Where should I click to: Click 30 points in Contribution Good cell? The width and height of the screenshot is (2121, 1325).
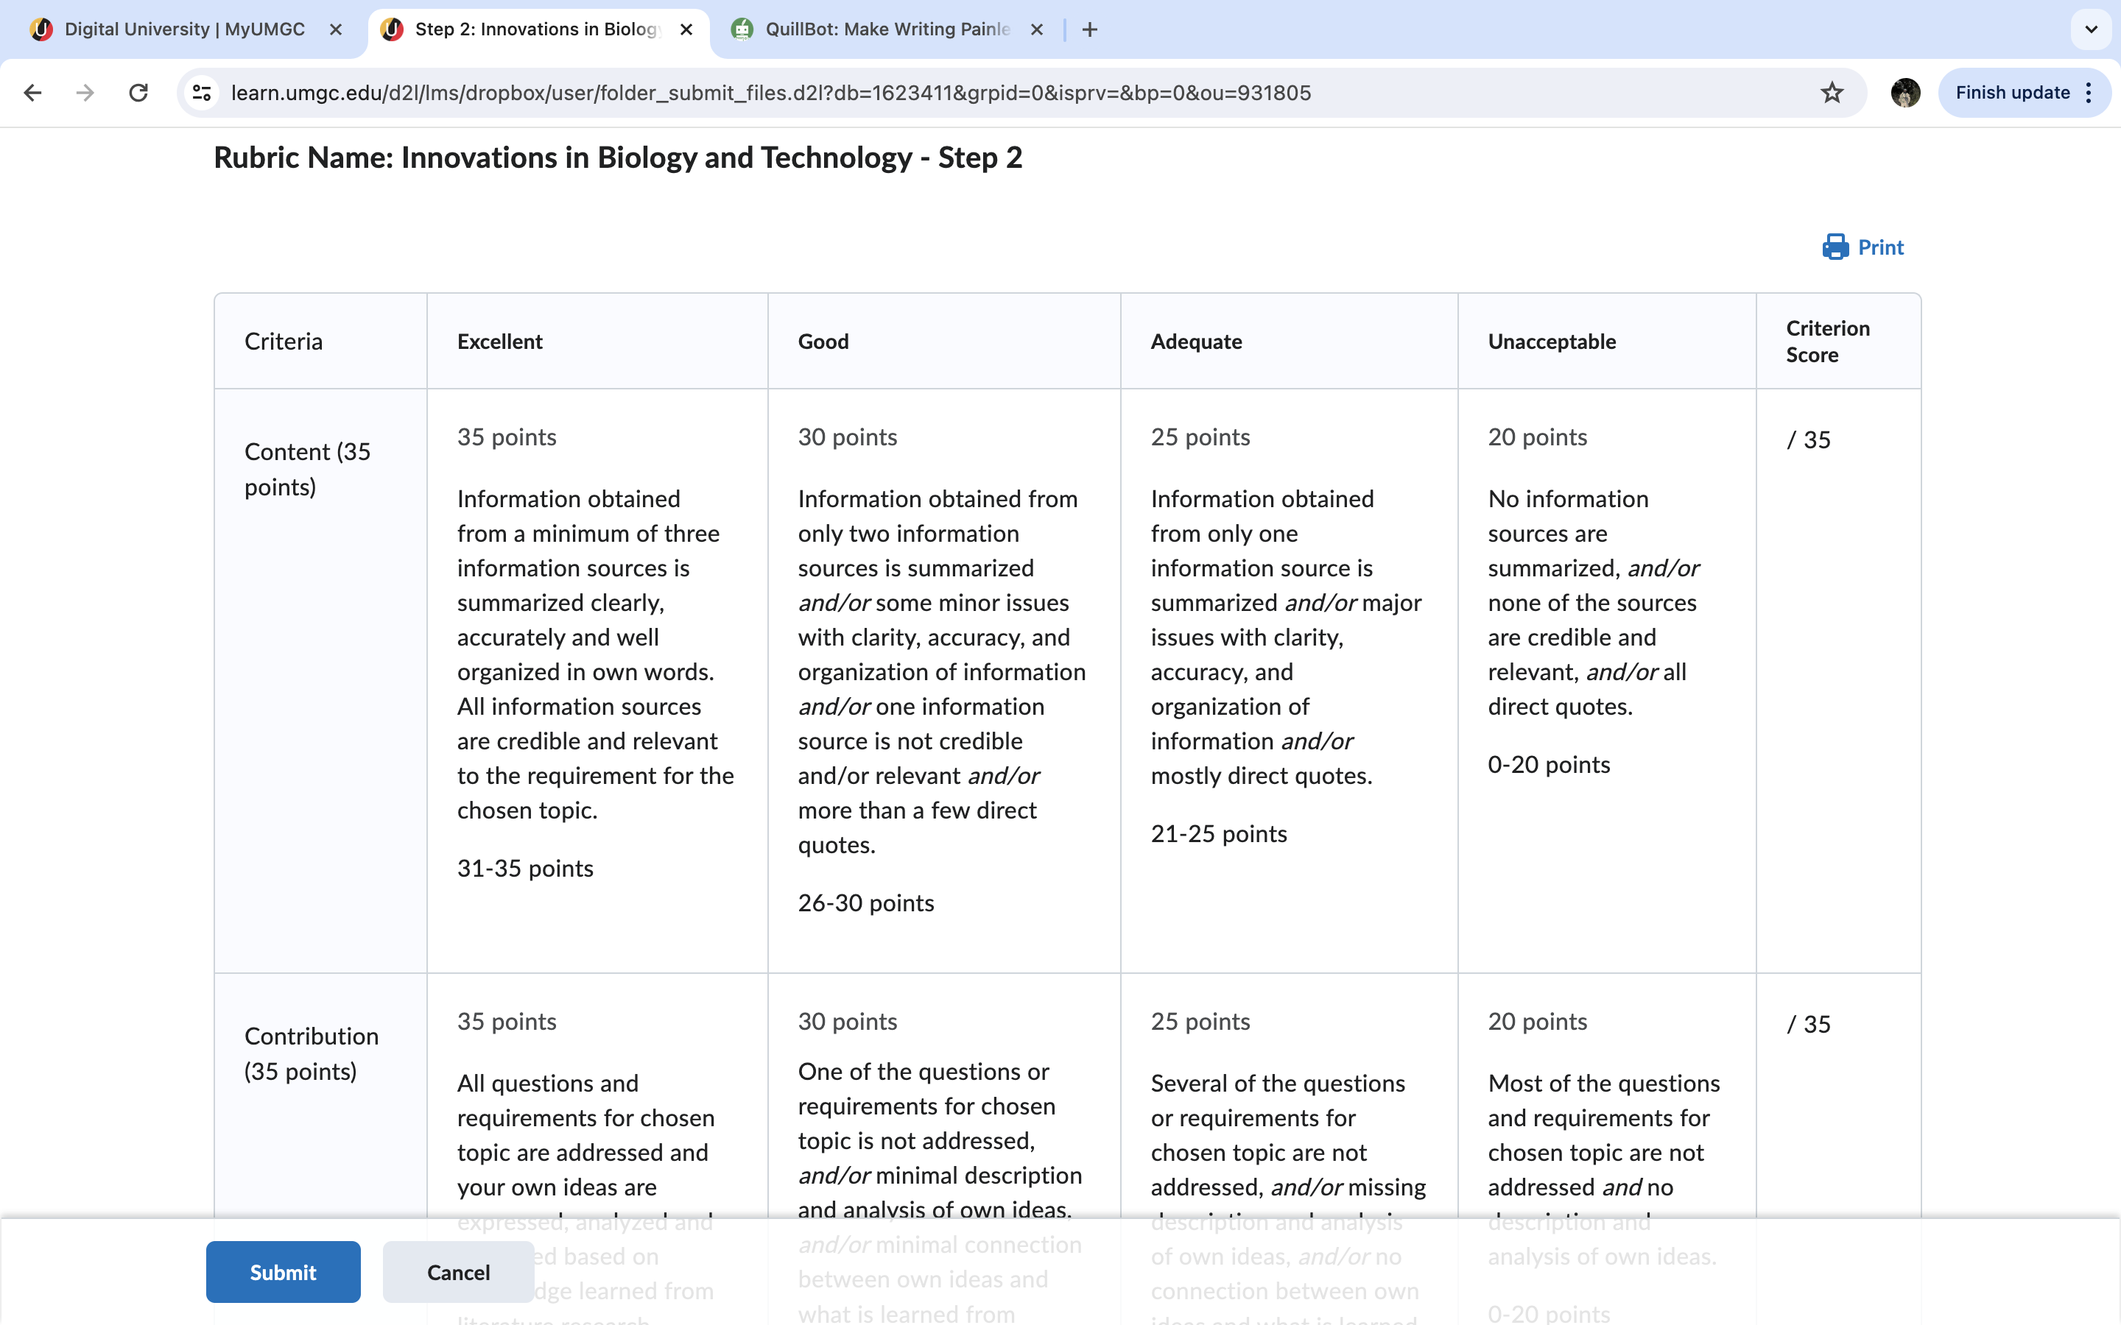[x=848, y=1022]
